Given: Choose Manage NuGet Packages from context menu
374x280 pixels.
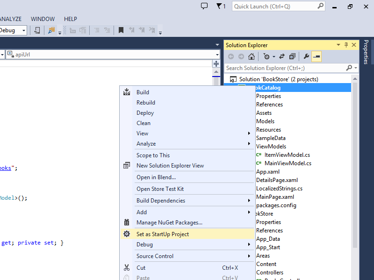Looking at the screenshot, I should click(169, 223).
